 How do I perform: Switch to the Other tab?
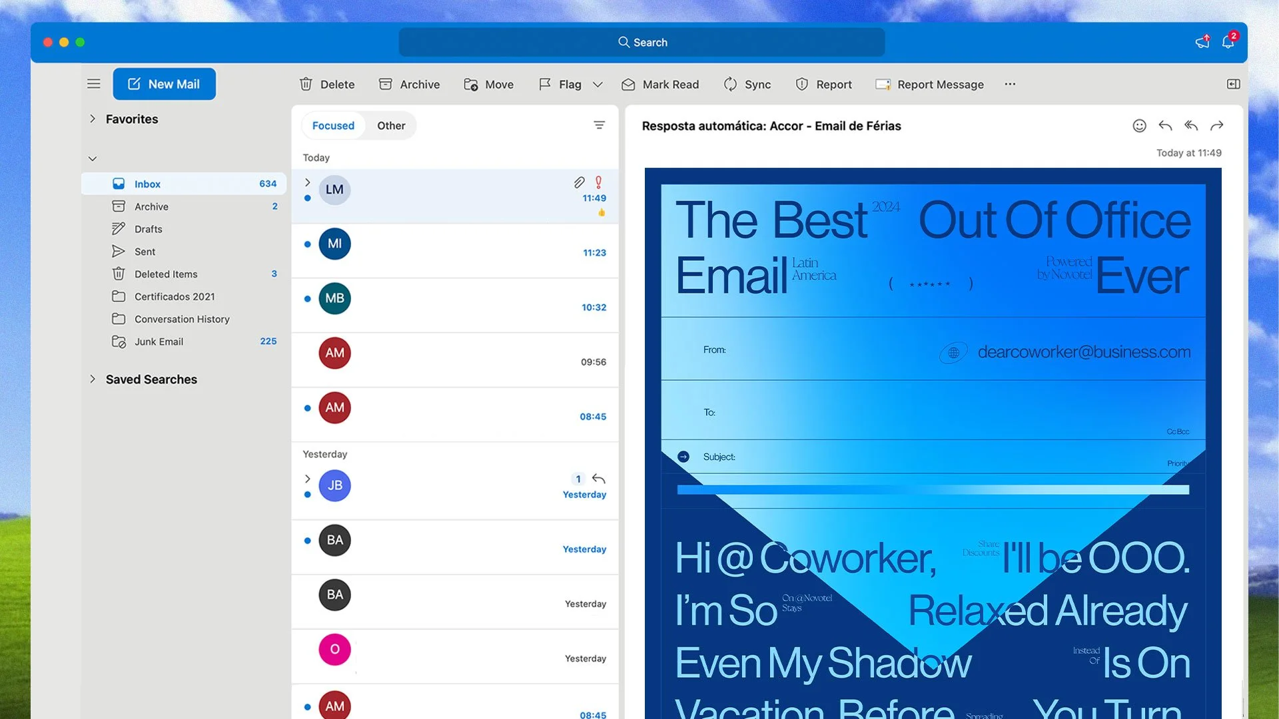point(391,125)
